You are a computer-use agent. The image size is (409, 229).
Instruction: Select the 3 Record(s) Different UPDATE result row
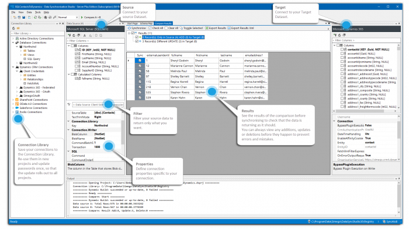(169, 41)
